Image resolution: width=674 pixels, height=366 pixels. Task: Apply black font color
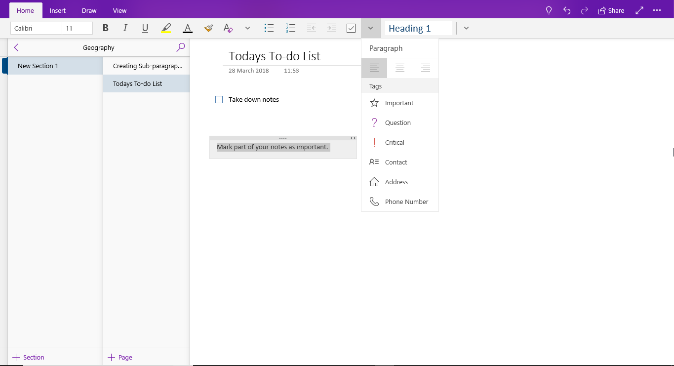(187, 28)
